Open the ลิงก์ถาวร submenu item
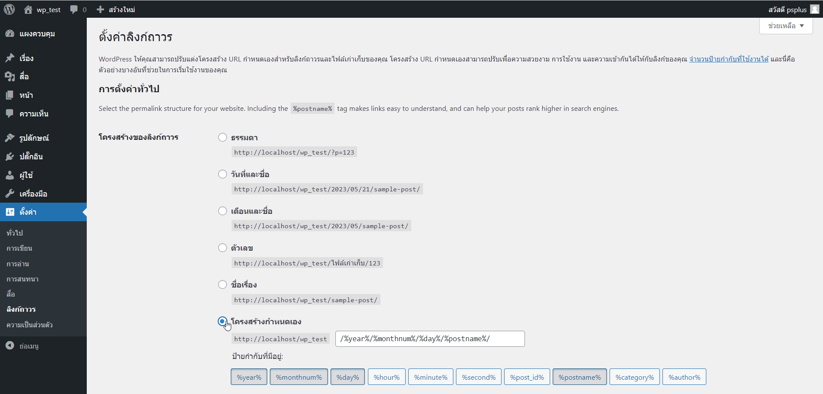The width and height of the screenshot is (823, 394). 21,309
